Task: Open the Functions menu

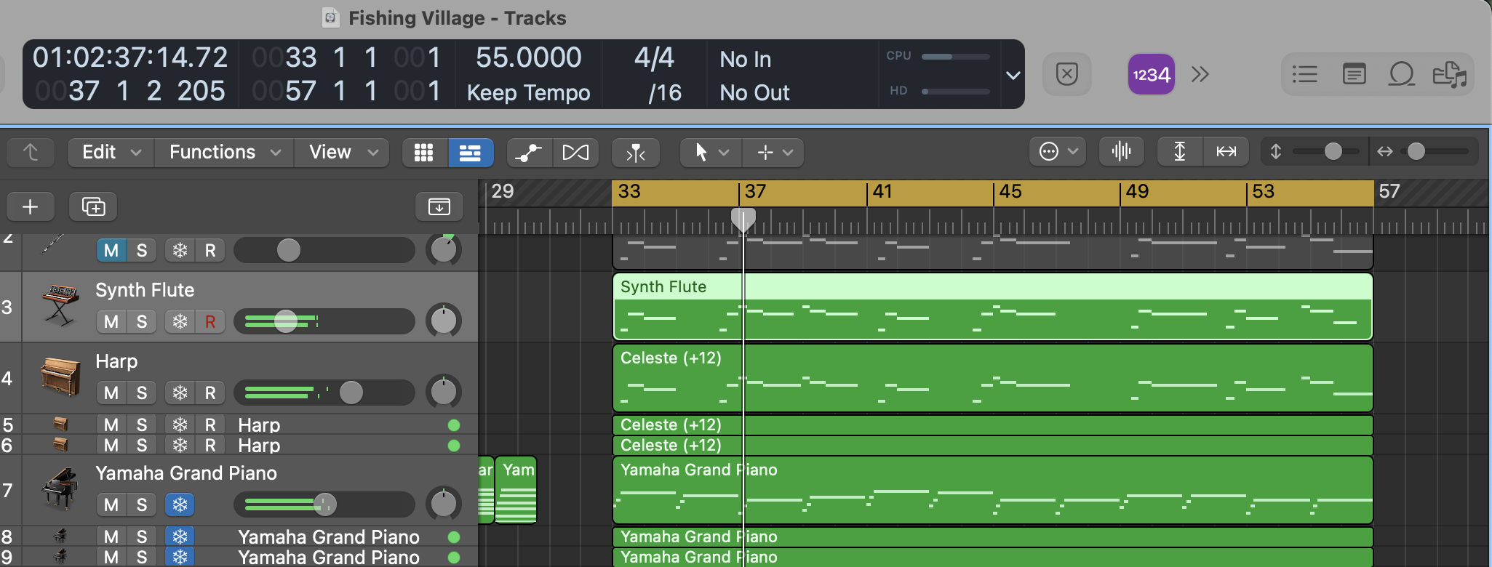Action: coord(224,152)
